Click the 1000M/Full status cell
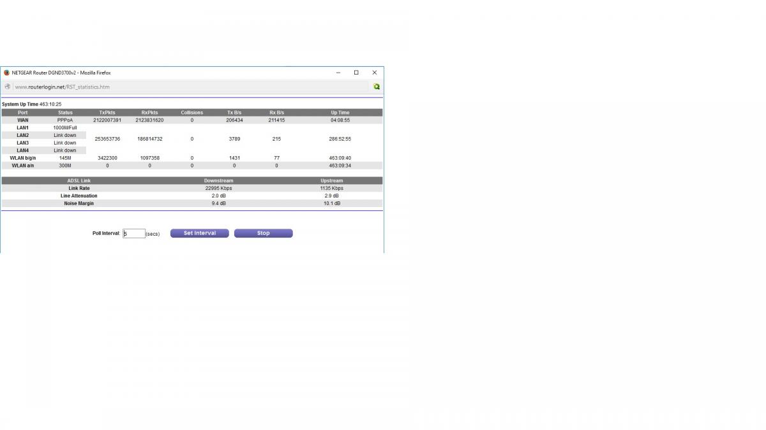Viewport: 766px width, 430px height. coord(65,127)
